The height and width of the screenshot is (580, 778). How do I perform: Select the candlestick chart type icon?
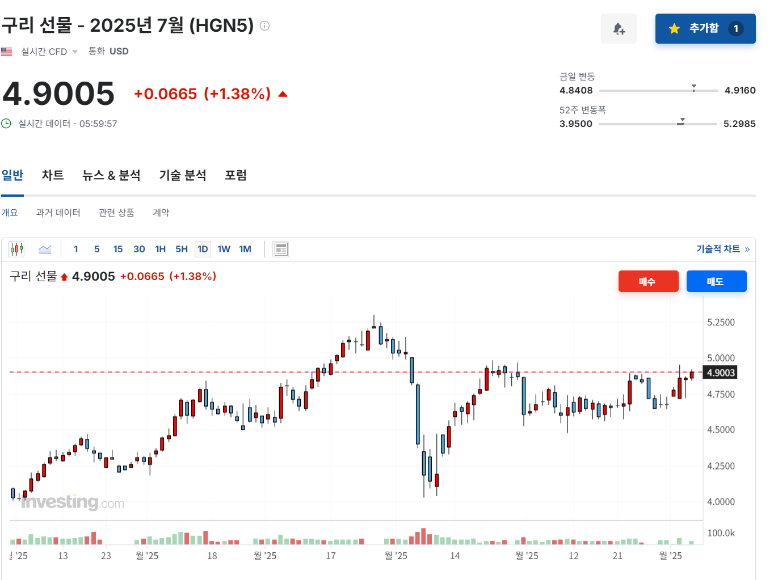pos(16,248)
